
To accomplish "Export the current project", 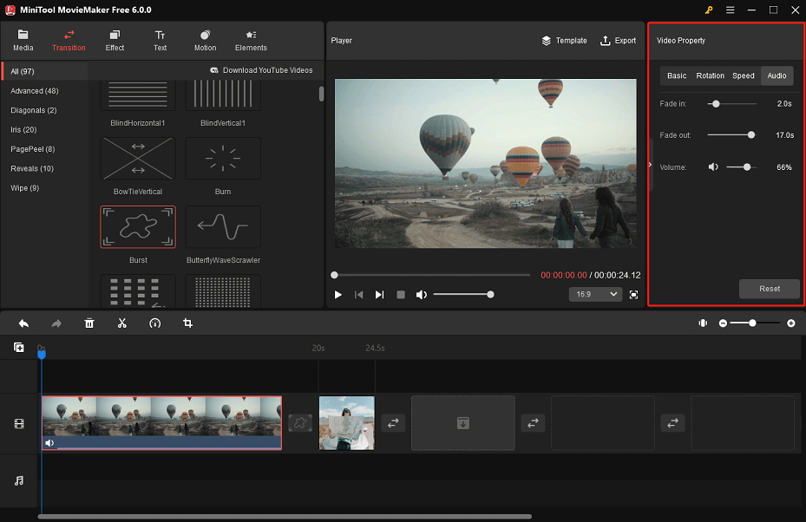I will point(618,40).
